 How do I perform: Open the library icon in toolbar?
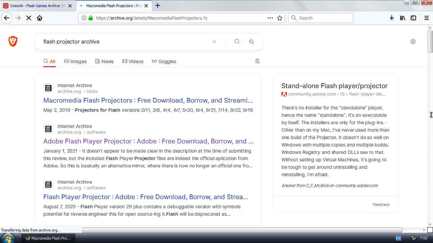click(x=403, y=18)
